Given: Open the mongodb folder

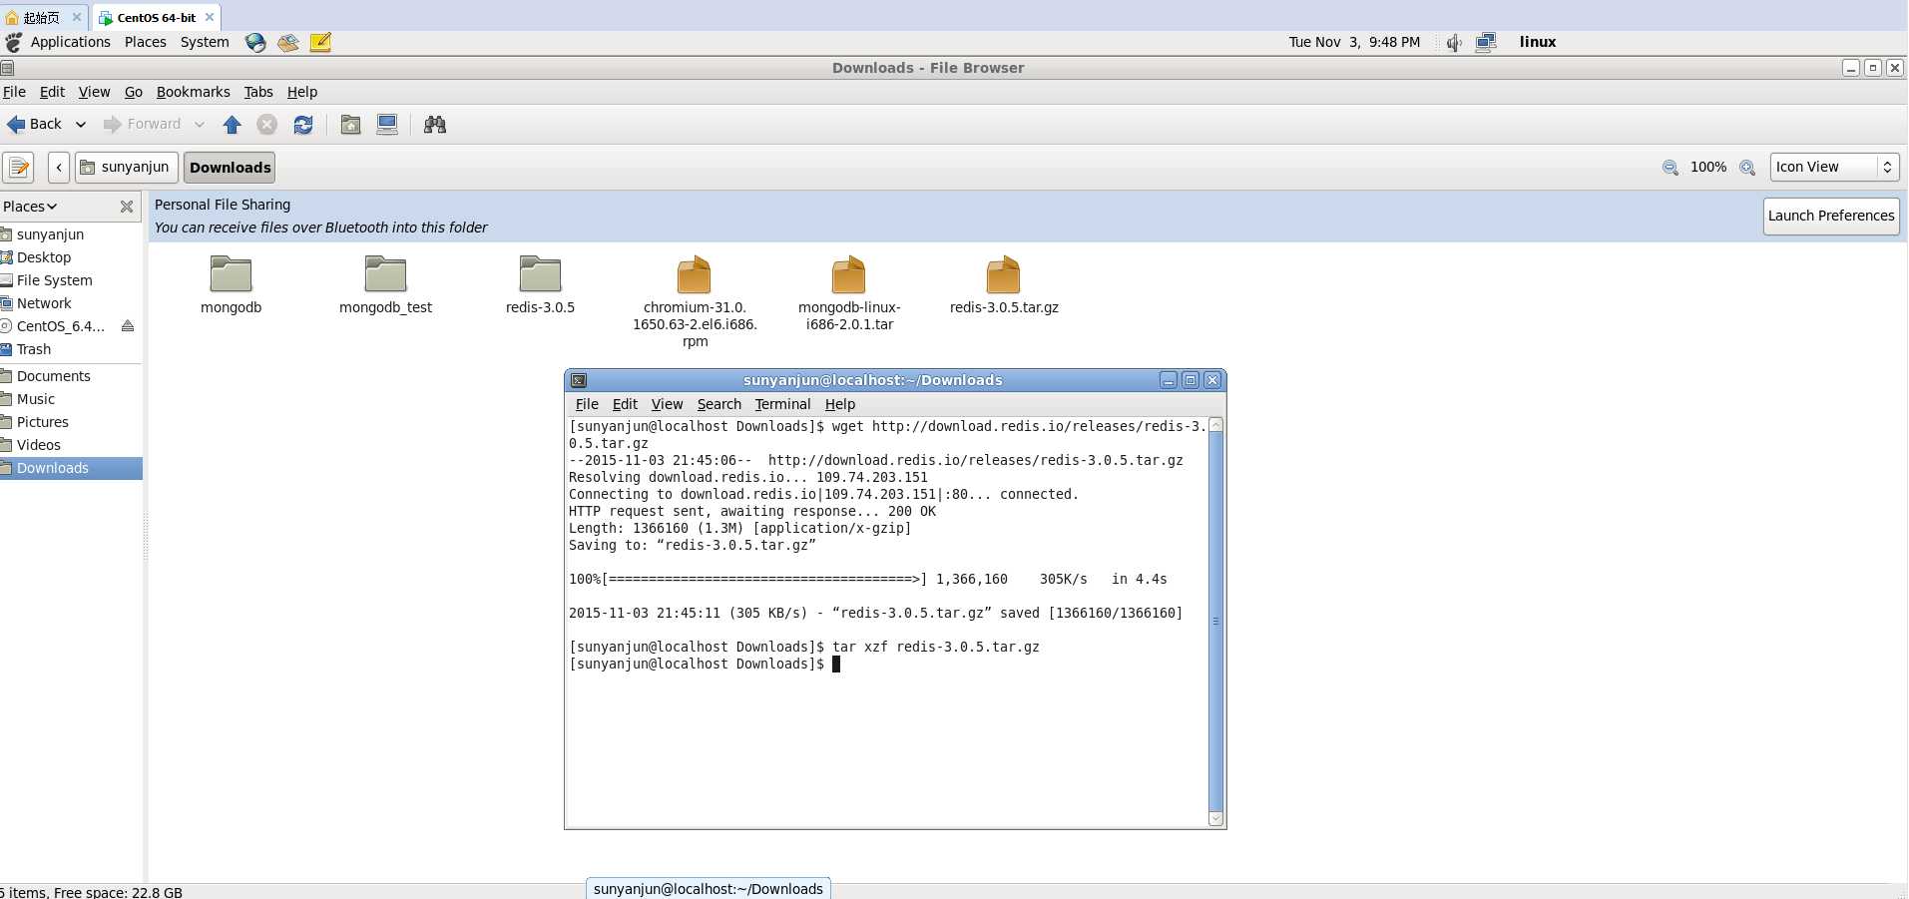Looking at the screenshot, I should [x=231, y=284].
